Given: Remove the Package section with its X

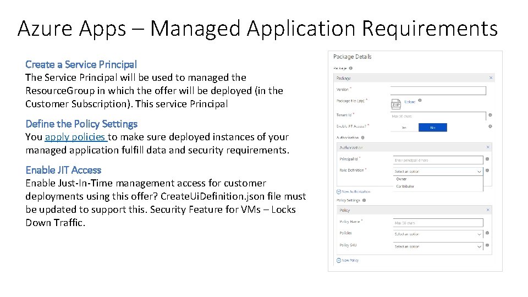Looking at the screenshot, I should coord(491,78).
